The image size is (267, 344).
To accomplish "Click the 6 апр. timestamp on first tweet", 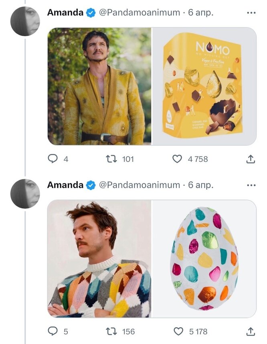I will tap(200, 12).
